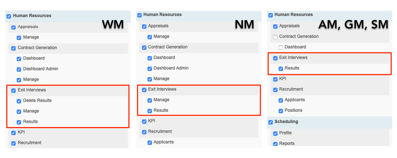
Task: Uncheck the Scheduling section checkbox
Action: click(x=270, y=122)
